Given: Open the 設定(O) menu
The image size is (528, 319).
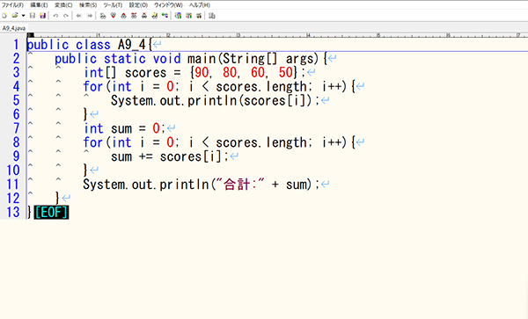Looking at the screenshot, I should 138,5.
